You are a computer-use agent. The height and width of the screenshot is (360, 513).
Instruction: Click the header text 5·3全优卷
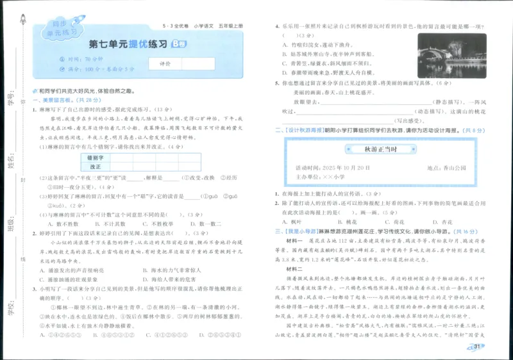coord(176,26)
